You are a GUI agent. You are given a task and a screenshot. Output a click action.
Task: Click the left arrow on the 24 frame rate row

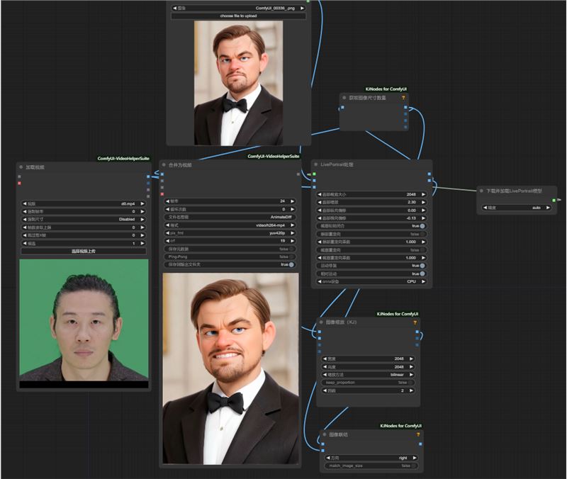[x=167, y=201]
